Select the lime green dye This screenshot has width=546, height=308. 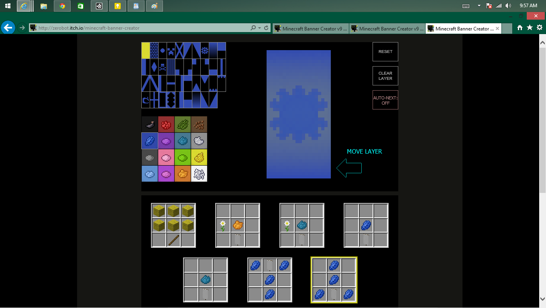click(182, 157)
